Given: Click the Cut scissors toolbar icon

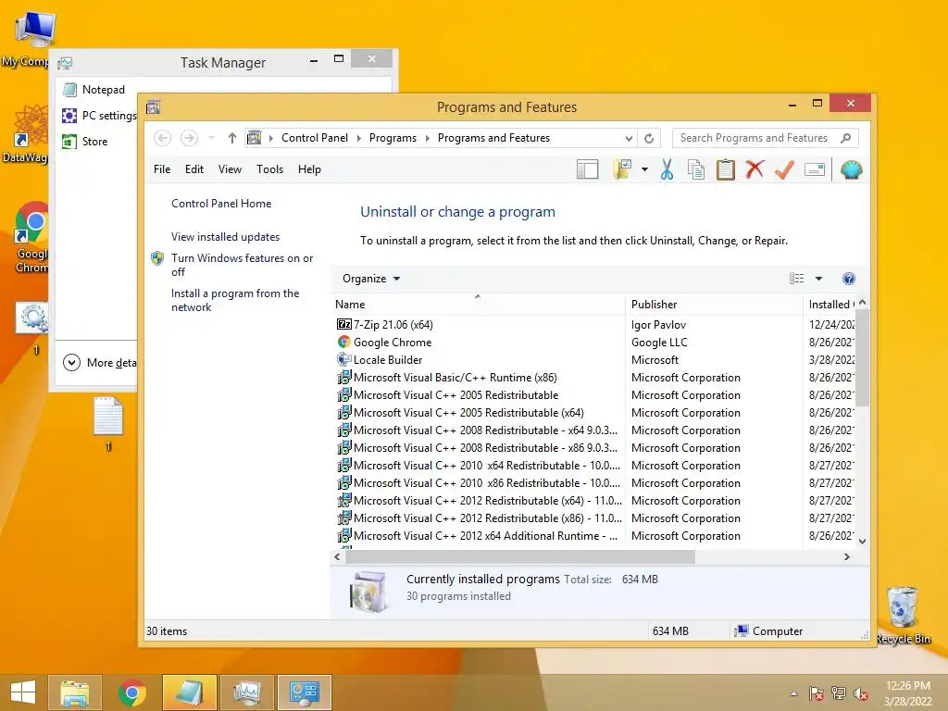Looking at the screenshot, I should 667,170.
